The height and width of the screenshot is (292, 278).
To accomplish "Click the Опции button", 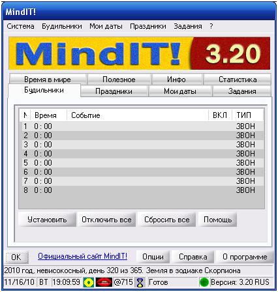I will click(153, 257).
